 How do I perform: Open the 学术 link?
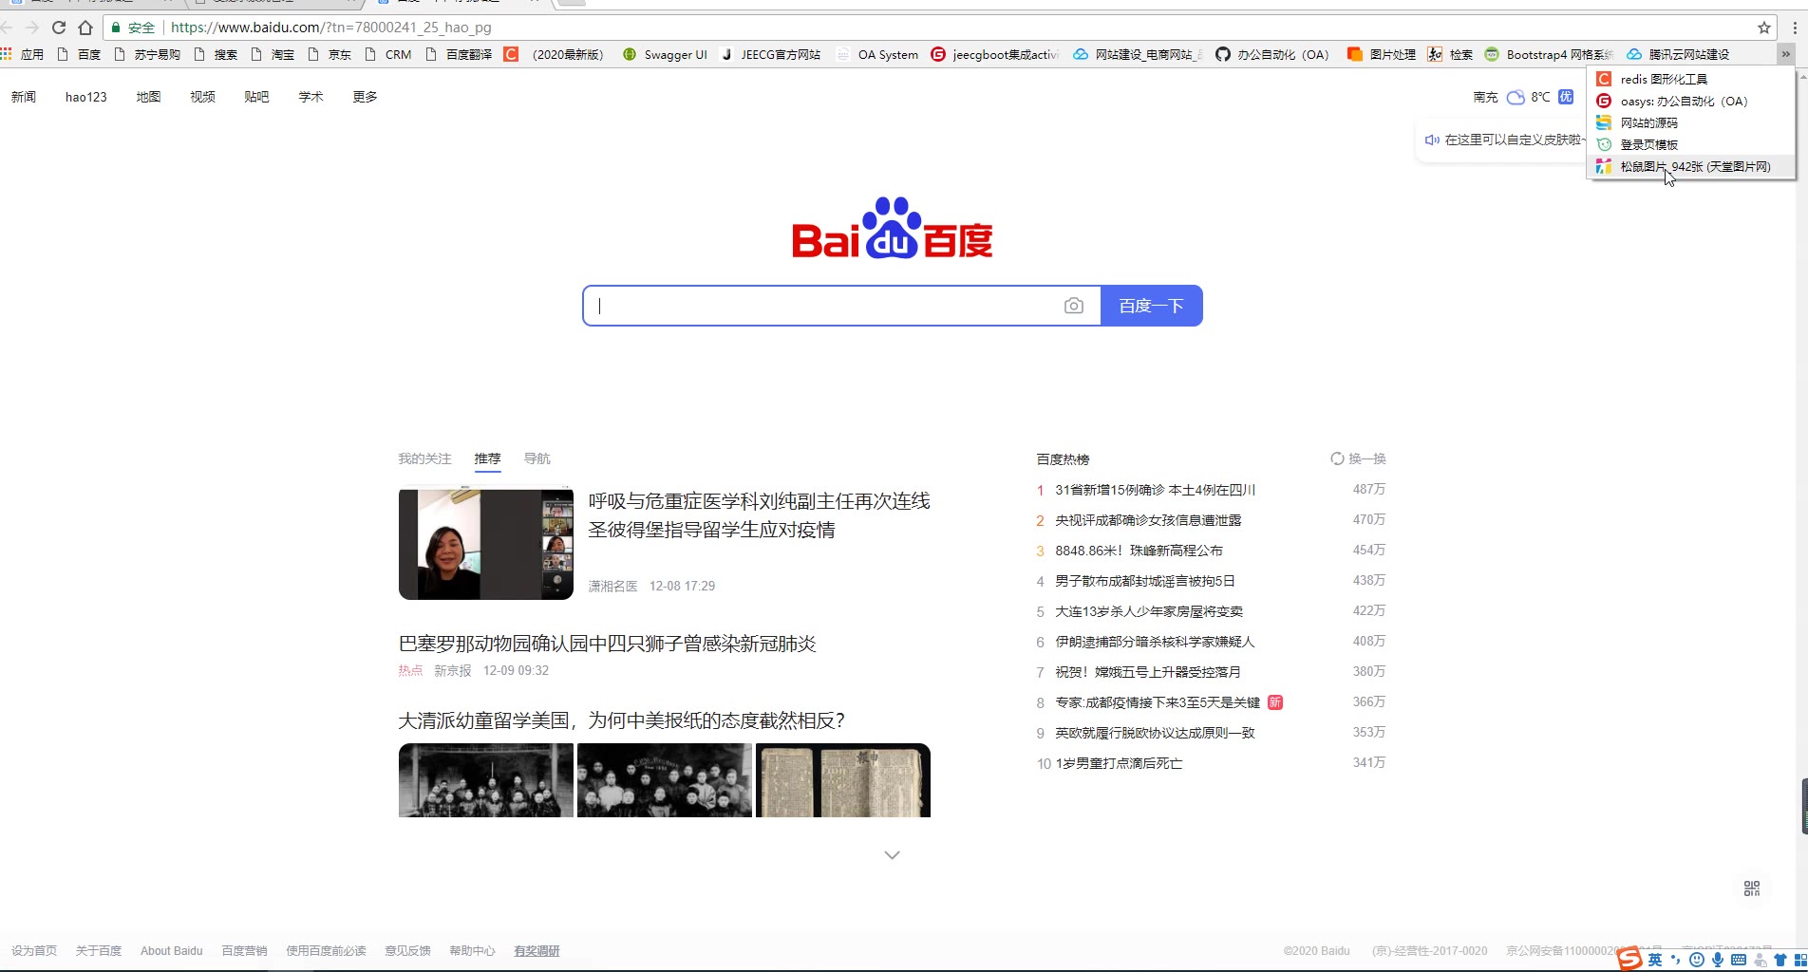click(311, 97)
